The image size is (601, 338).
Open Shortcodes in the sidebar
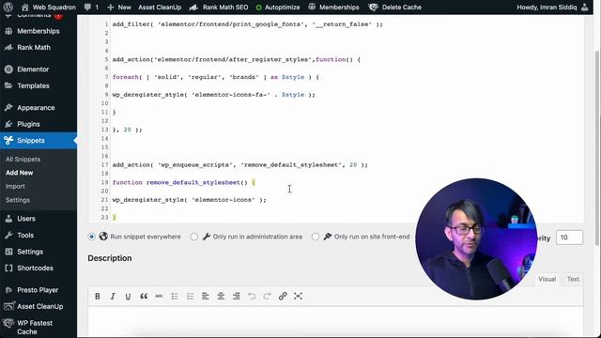pos(39,269)
